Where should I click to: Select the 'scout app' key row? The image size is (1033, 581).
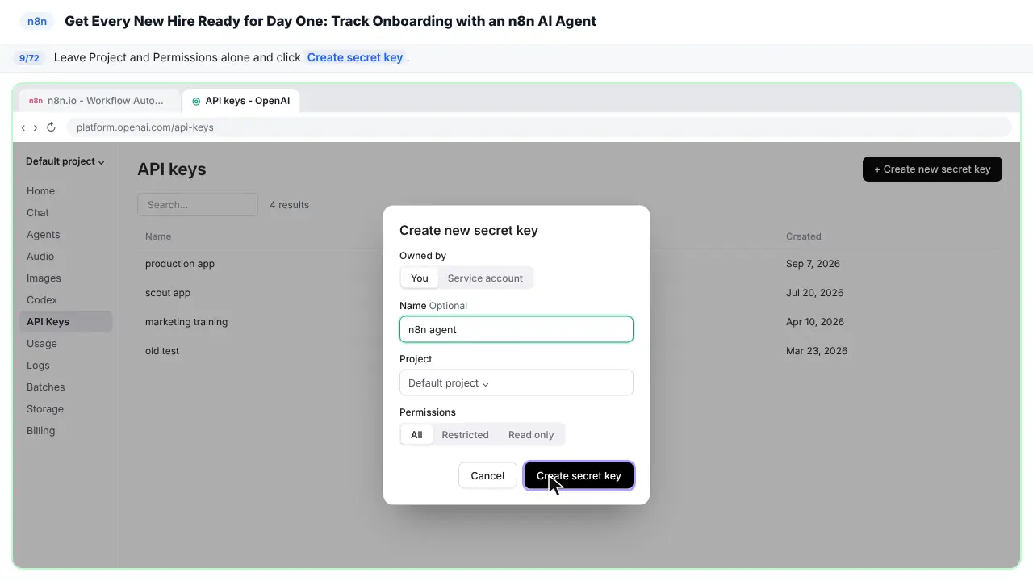(569, 293)
